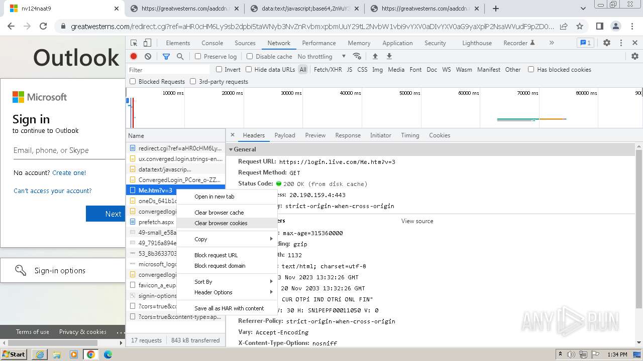643x361 pixels.
Task: Open Can't access your account link
Action: 53,191
